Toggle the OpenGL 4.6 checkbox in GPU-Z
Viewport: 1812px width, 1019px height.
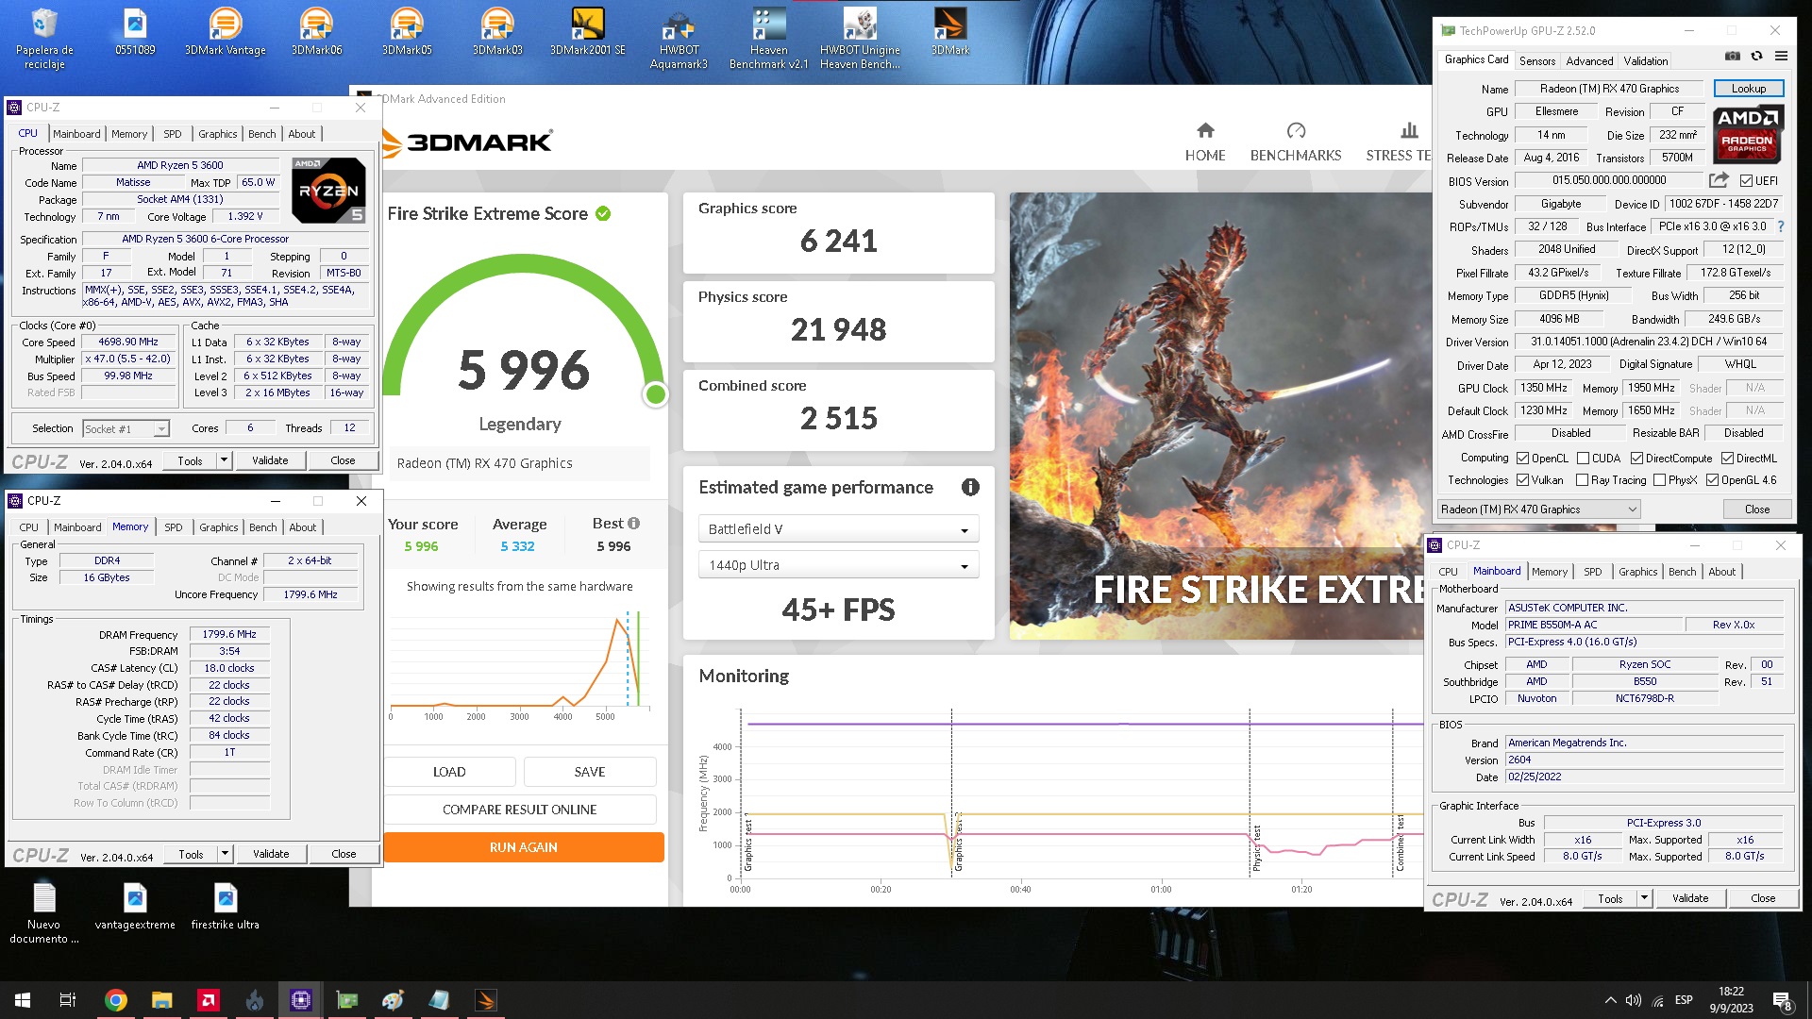(1712, 480)
